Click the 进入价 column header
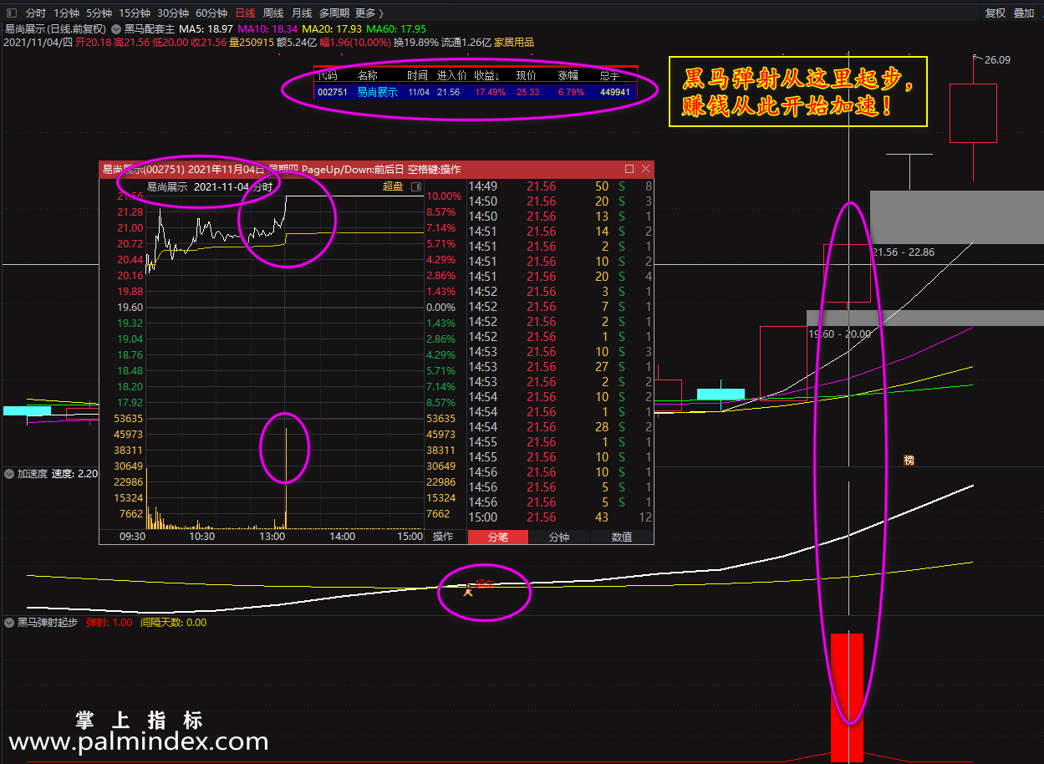 pyautogui.click(x=452, y=75)
